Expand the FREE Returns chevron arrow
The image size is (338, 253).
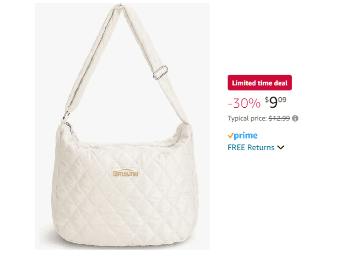pos(281,148)
